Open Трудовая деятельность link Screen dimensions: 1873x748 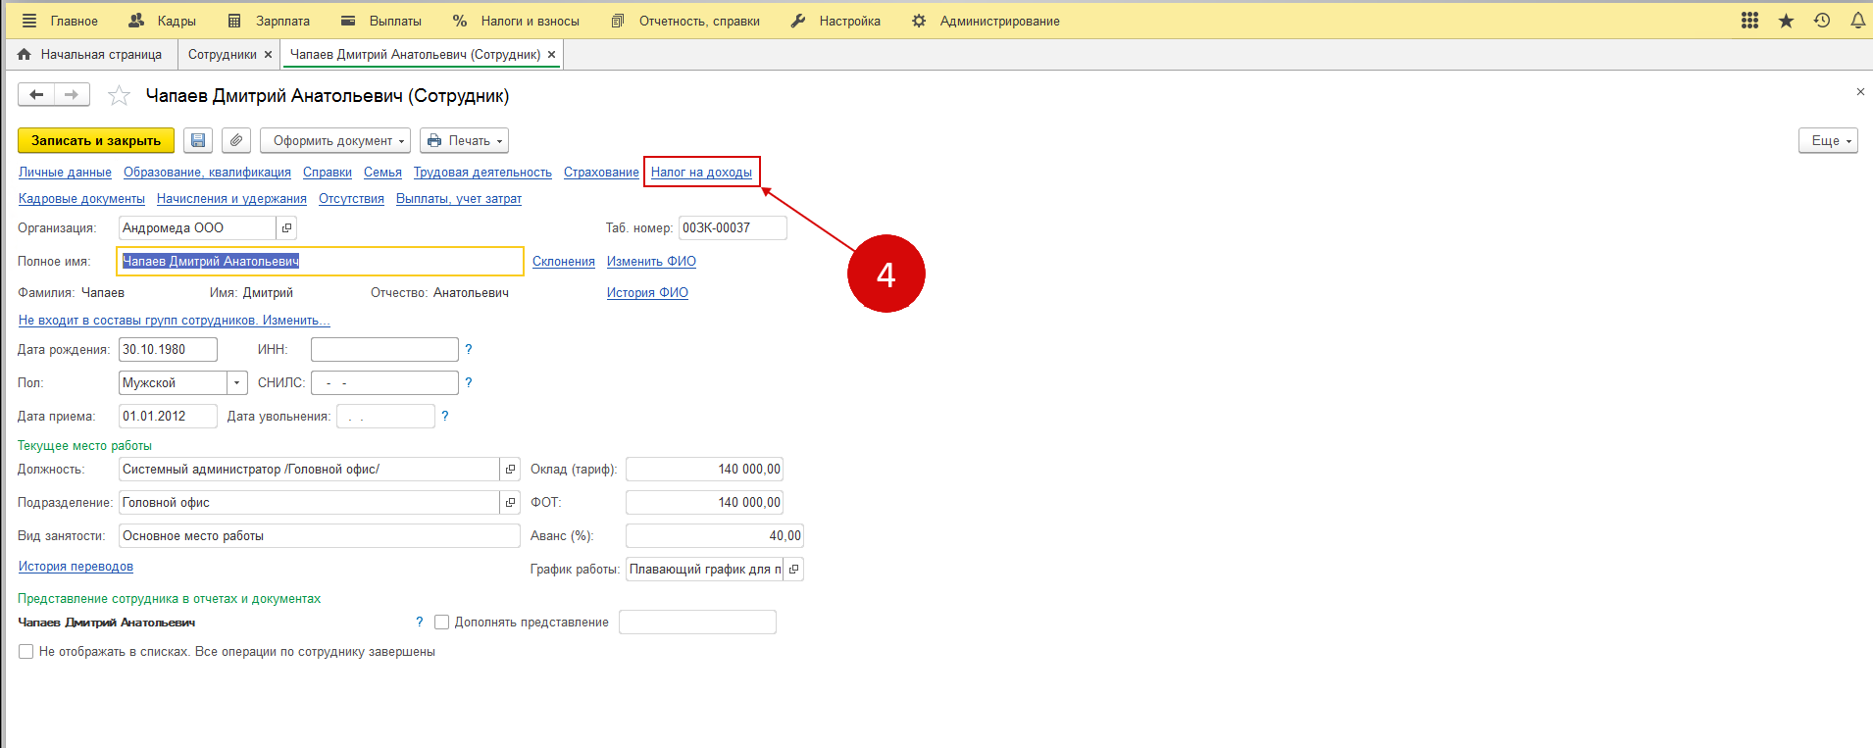coord(482,173)
